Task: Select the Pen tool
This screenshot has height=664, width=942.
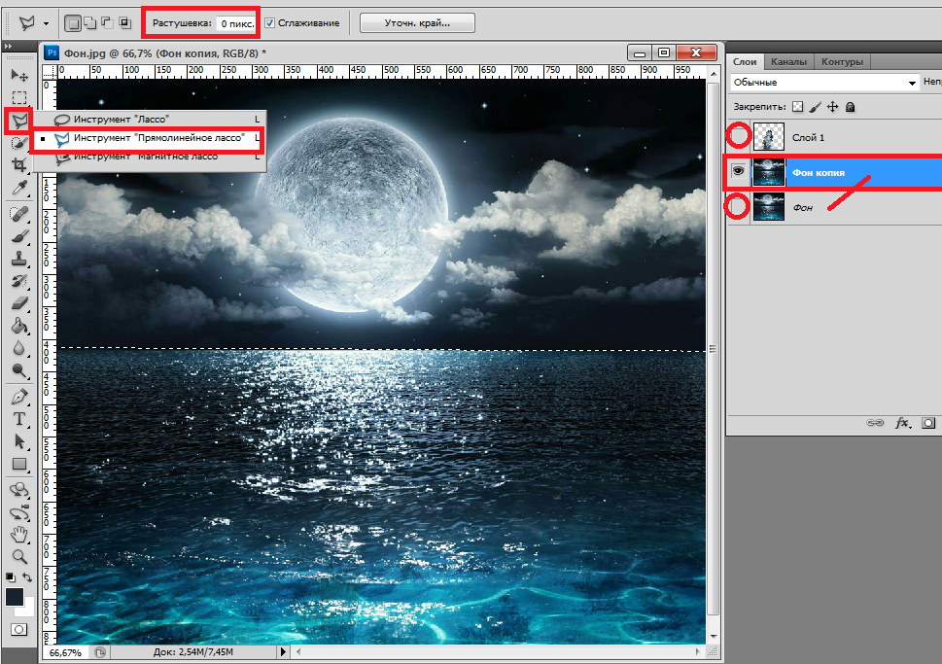Action: pyautogui.click(x=18, y=397)
